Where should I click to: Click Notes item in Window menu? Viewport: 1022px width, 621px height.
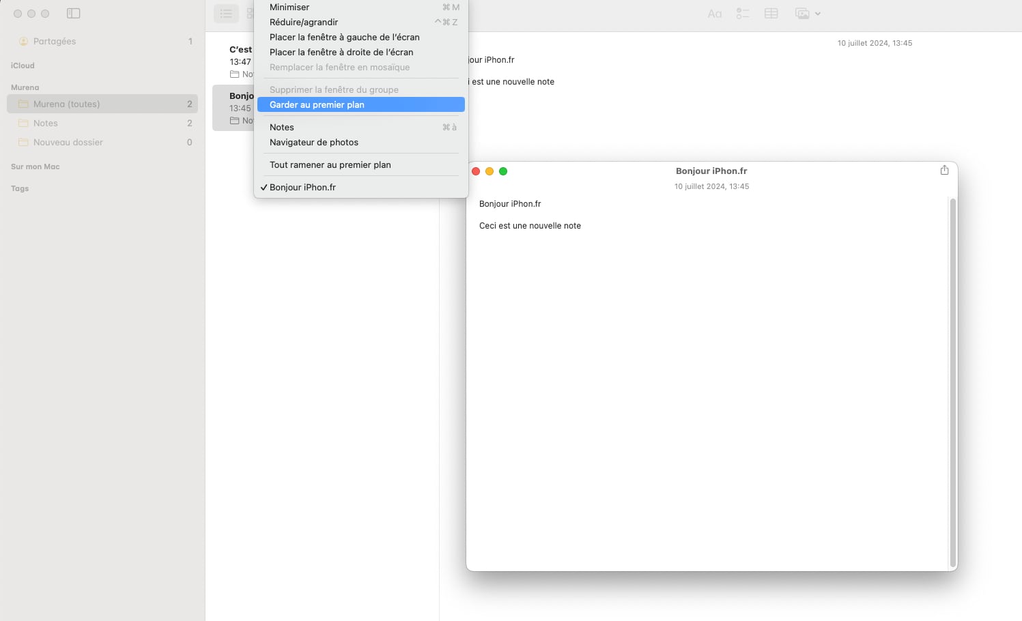[x=361, y=127]
